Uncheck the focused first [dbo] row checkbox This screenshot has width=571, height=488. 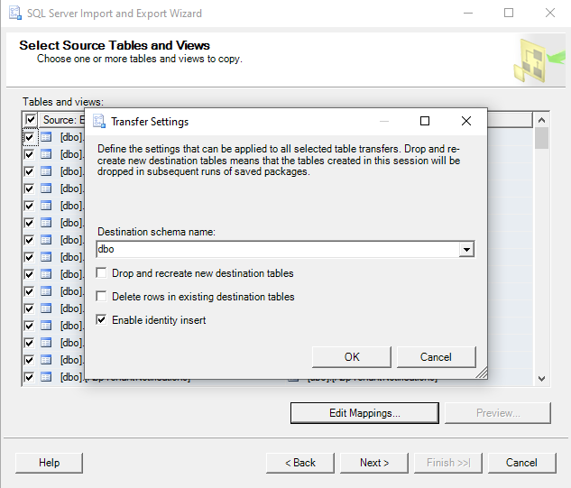point(29,137)
